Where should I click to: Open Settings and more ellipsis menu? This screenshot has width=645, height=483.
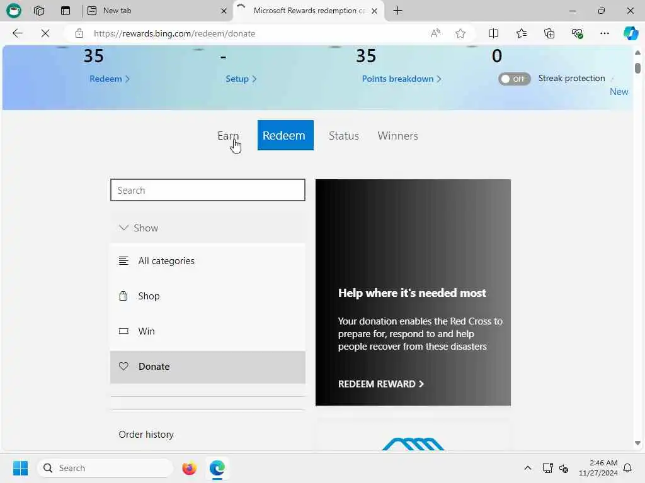point(604,33)
